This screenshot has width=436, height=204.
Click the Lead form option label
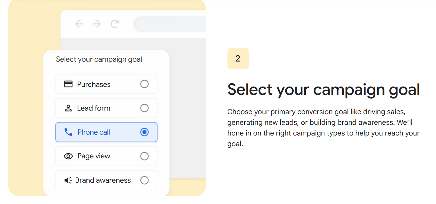tap(94, 108)
